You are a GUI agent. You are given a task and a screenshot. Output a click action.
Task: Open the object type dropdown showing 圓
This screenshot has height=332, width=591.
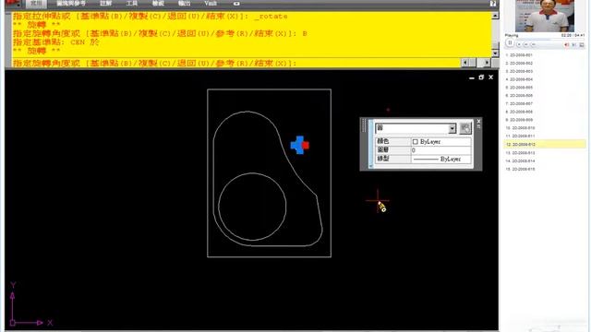point(416,128)
